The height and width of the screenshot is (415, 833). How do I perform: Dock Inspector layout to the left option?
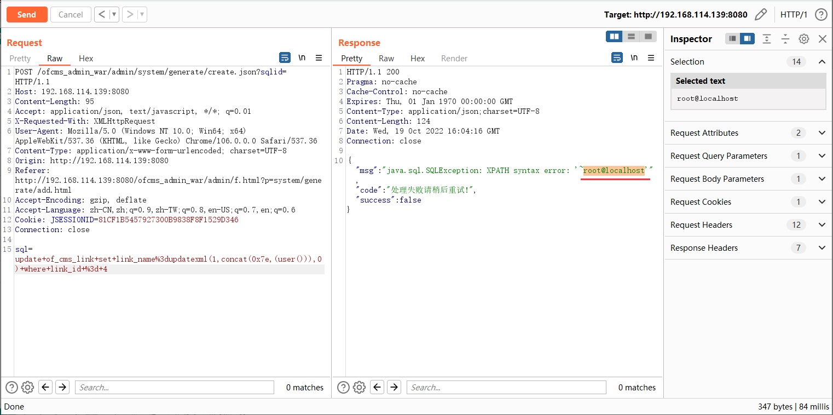point(733,39)
